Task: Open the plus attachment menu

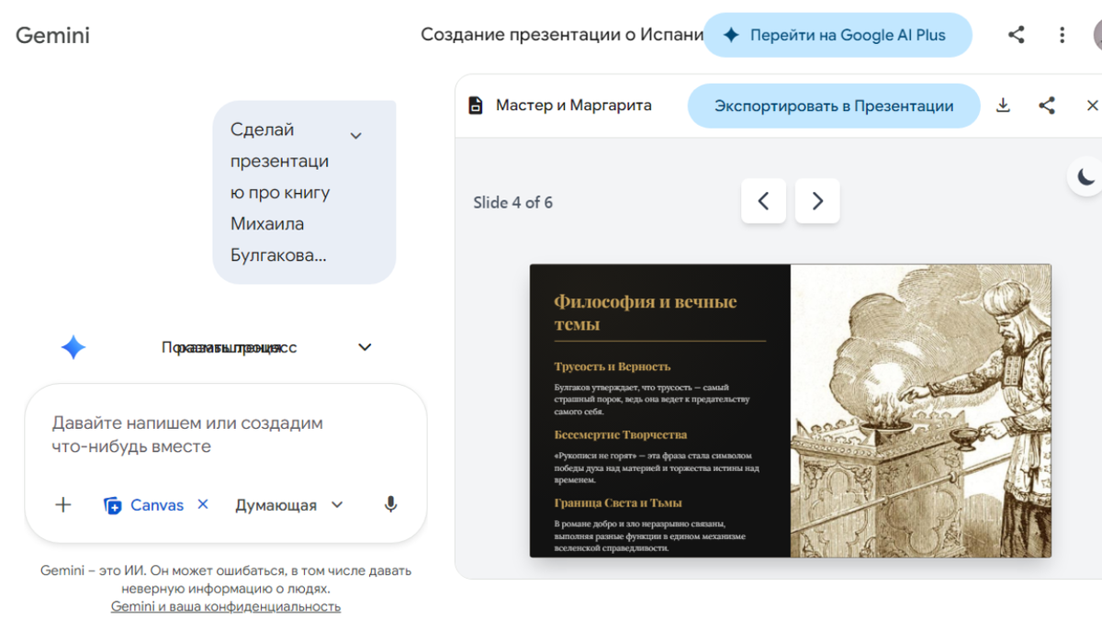Action: (x=63, y=504)
